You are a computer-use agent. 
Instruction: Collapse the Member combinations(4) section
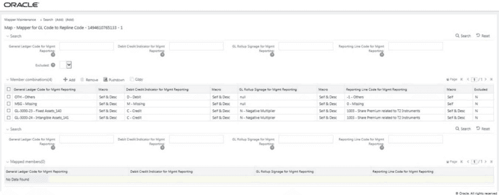pyautogui.click(x=8, y=80)
